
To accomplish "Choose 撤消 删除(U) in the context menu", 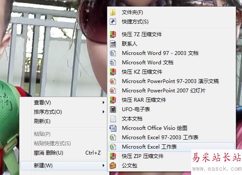I will 63,153.
